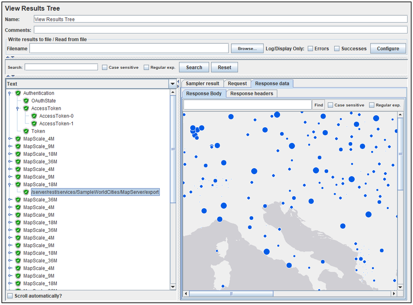
Task: Open the Response headers tab
Action: tap(252, 93)
